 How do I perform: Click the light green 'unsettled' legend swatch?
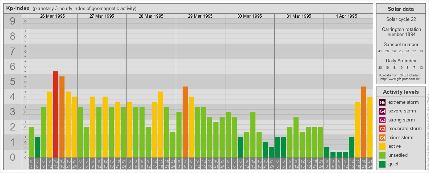[x=382, y=155]
